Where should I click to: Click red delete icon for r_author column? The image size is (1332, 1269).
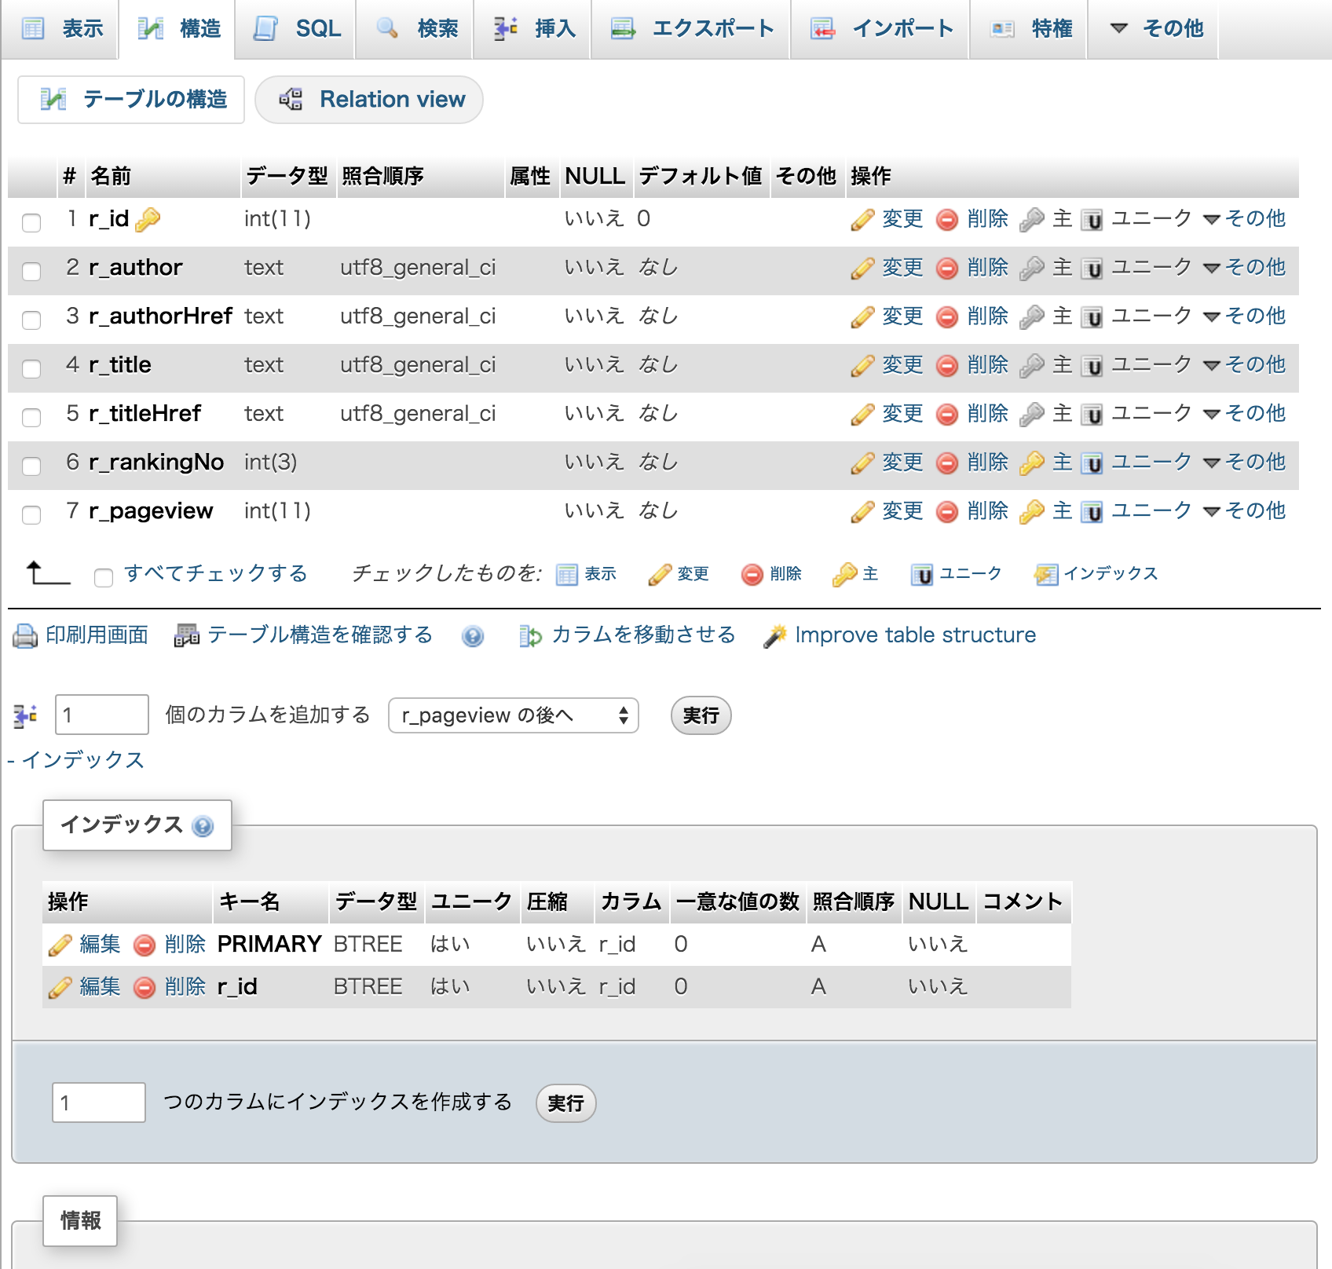pos(947,269)
